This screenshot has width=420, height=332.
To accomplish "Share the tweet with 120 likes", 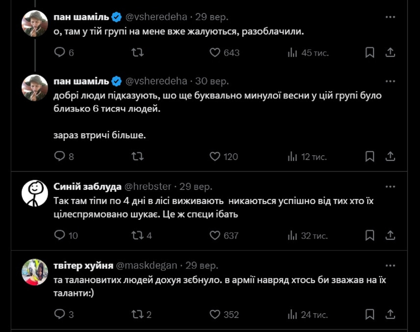I will click(x=390, y=157).
